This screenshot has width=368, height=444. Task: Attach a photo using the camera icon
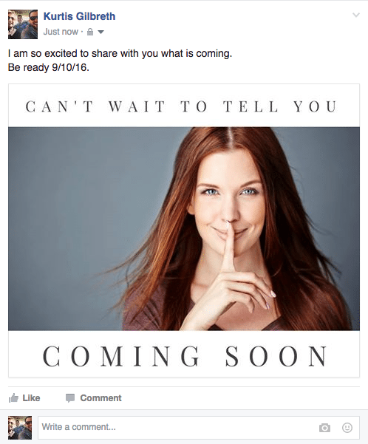coord(324,428)
